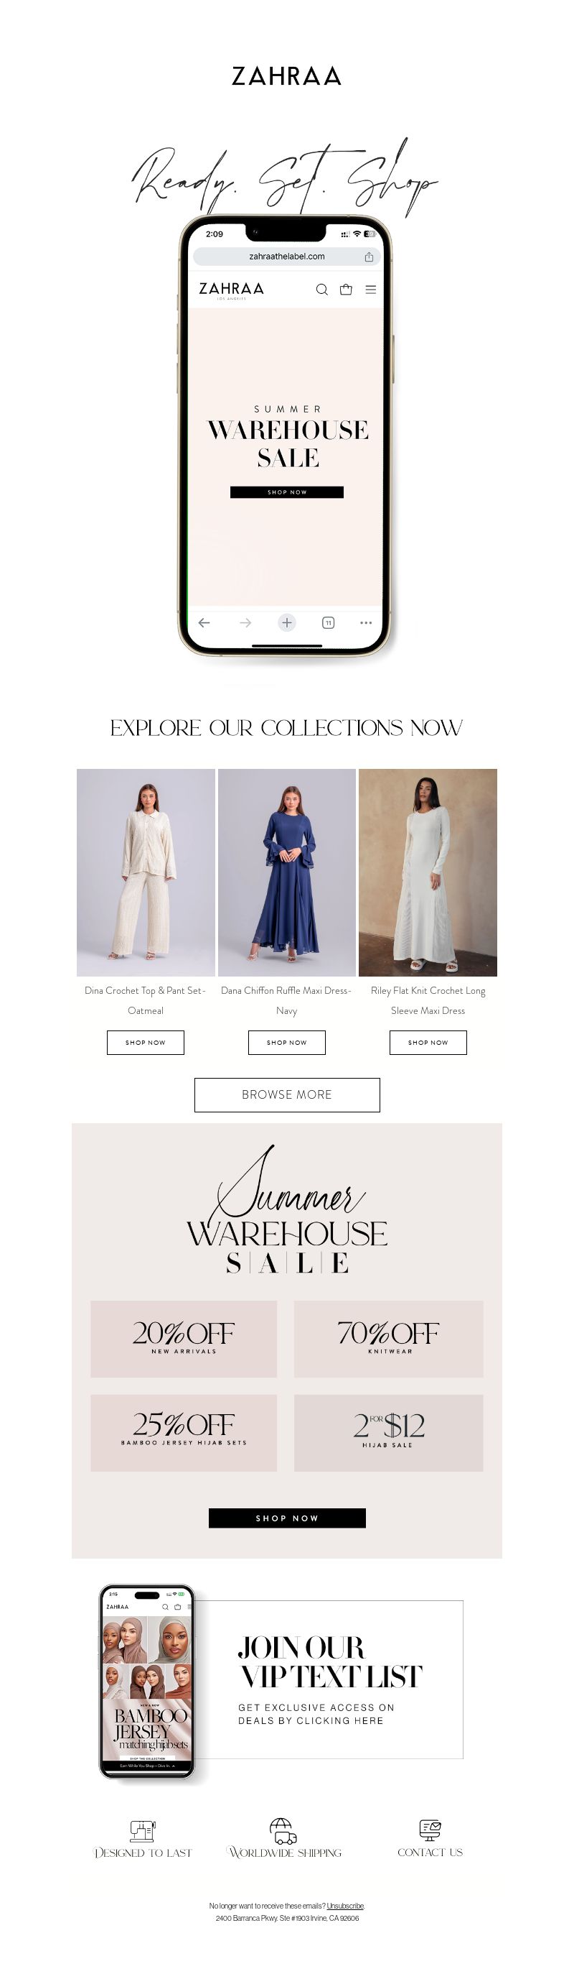Click the search icon in phone mockup

[321, 289]
